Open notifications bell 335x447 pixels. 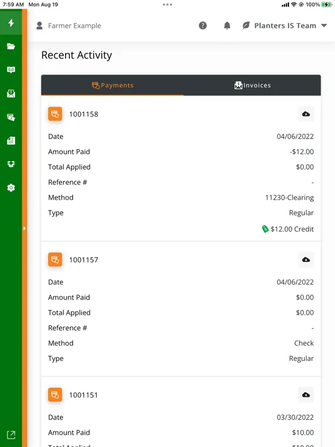[x=227, y=26]
